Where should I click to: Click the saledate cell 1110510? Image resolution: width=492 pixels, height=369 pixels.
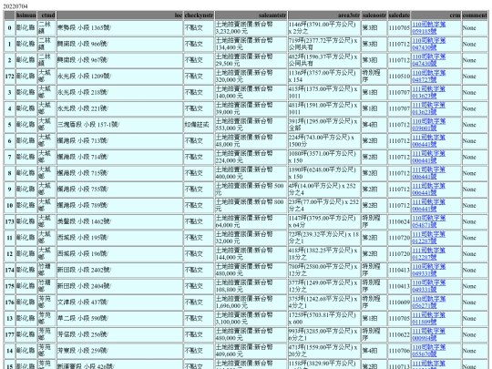point(399,77)
